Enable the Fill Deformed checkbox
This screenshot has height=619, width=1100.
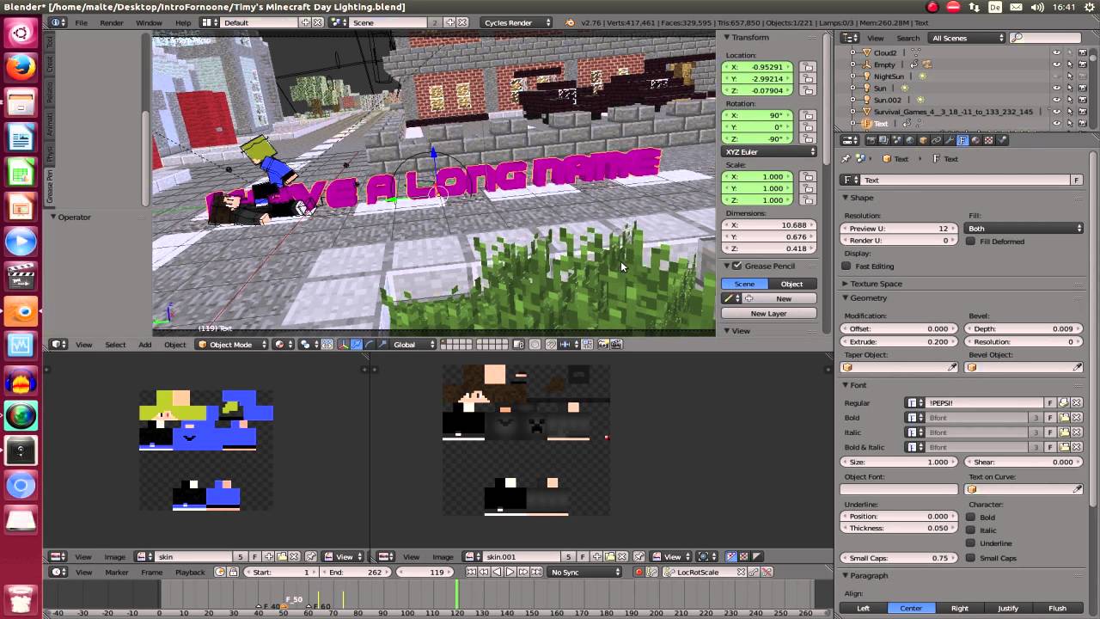970,242
